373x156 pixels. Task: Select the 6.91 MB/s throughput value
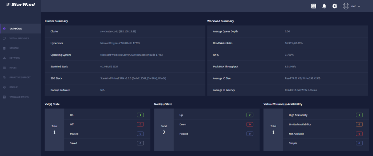pos(290,66)
